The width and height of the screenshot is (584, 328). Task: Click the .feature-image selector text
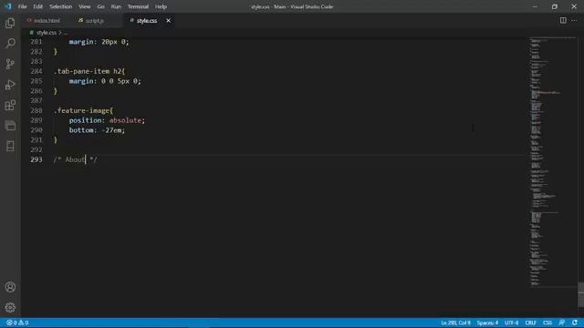click(83, 110)
